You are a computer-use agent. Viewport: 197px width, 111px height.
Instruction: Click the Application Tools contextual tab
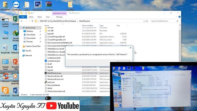point(59,13)
